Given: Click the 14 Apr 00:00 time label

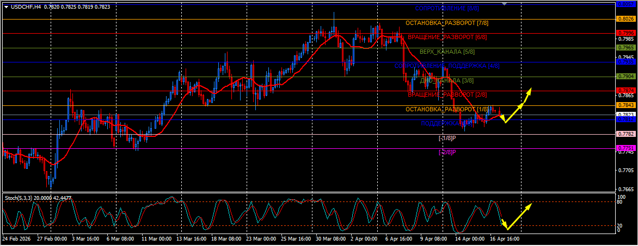Looking at the screenshot, I should coord(470,239).
